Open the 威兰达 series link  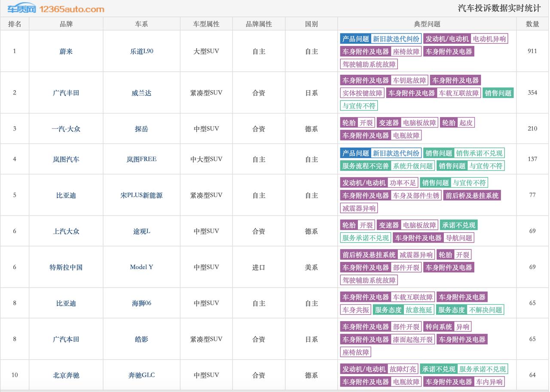[141, 93]
